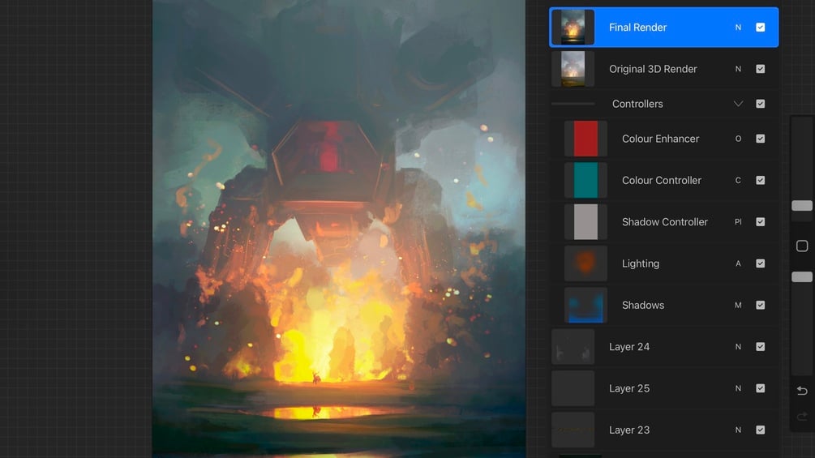This screenshot has height=458, width=815.
Task: Click the grey Shadow Controller thumbnail
Action: tap(586, 222)
